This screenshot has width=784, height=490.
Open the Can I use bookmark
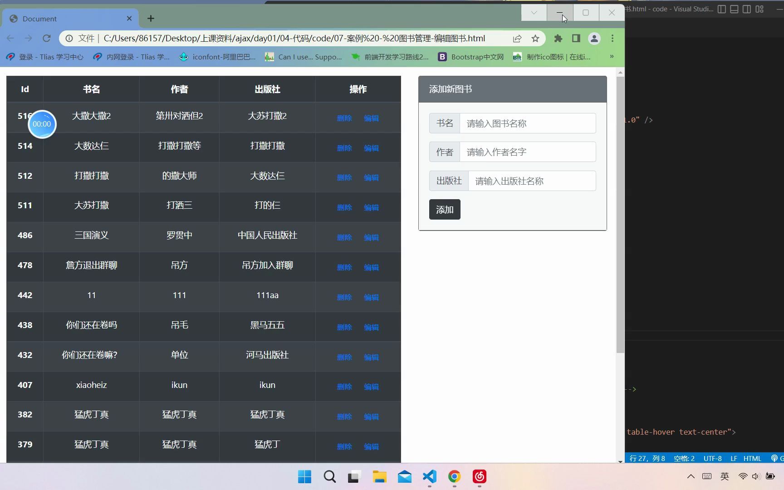(x=304, y=57)
